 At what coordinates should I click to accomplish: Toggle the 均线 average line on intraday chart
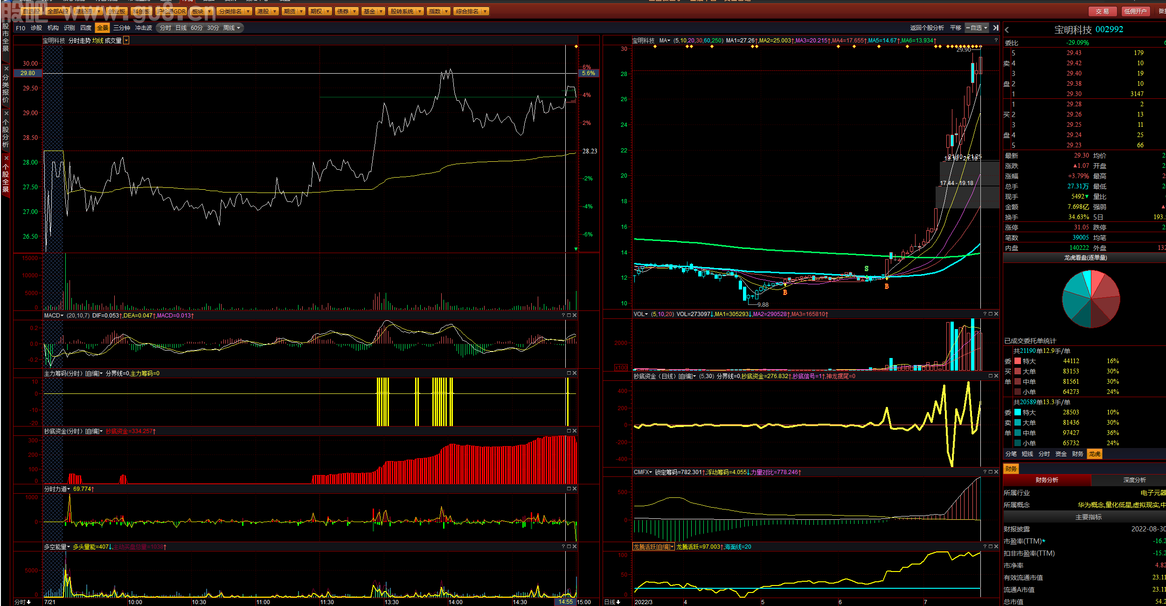click(97, 41)
